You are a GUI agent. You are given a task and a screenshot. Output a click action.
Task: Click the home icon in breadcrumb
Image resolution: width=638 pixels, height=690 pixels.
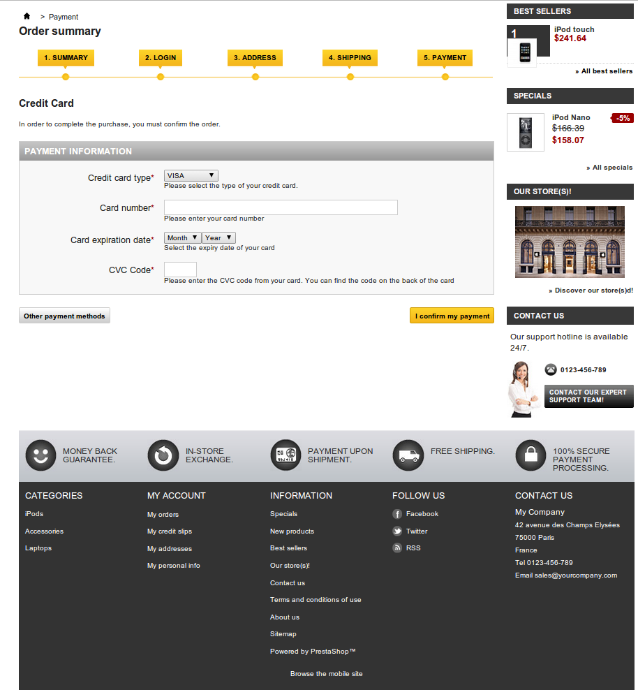coord(27,16)
